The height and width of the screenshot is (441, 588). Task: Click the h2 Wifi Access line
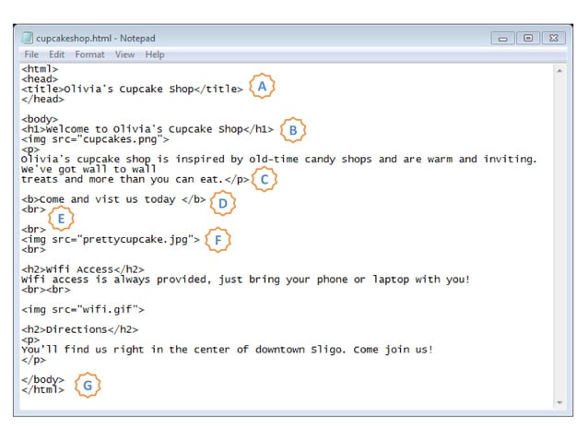[x=83, y=269]
